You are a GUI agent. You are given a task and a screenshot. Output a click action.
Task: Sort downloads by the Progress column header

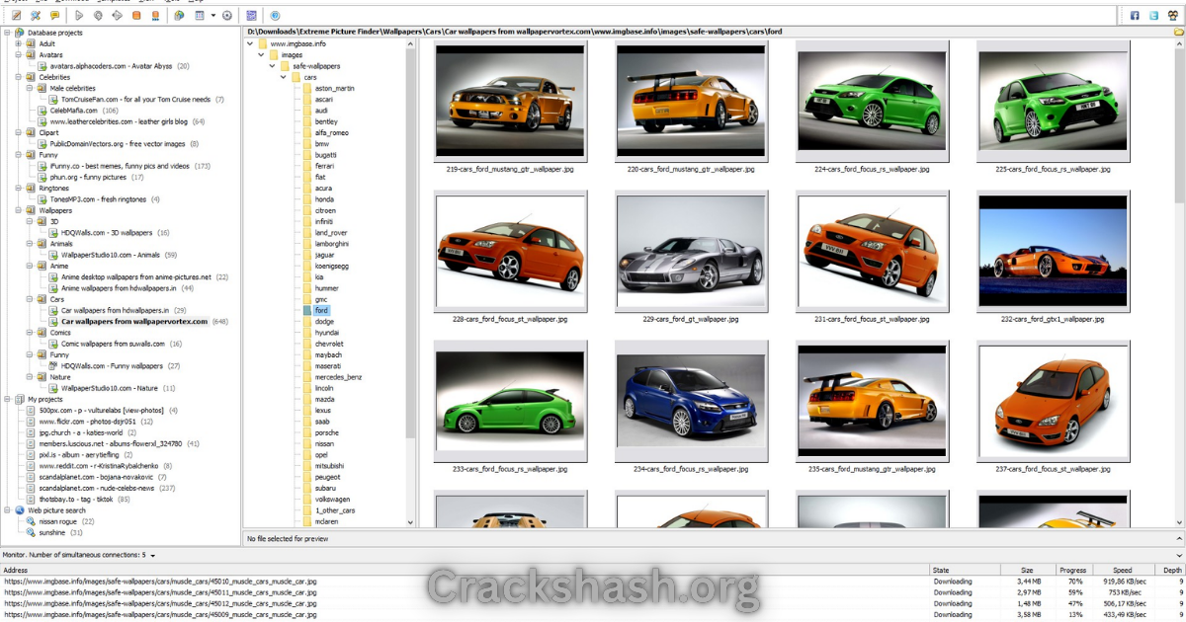point(1072,570)
